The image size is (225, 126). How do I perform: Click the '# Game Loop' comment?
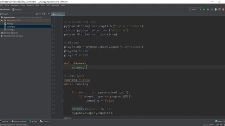point(74,76)
